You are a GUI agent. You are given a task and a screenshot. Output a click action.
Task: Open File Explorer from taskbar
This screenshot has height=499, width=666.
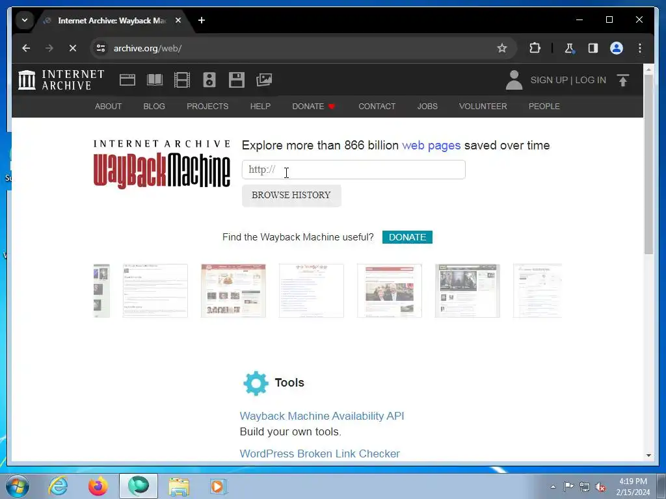tap(179, 486)
